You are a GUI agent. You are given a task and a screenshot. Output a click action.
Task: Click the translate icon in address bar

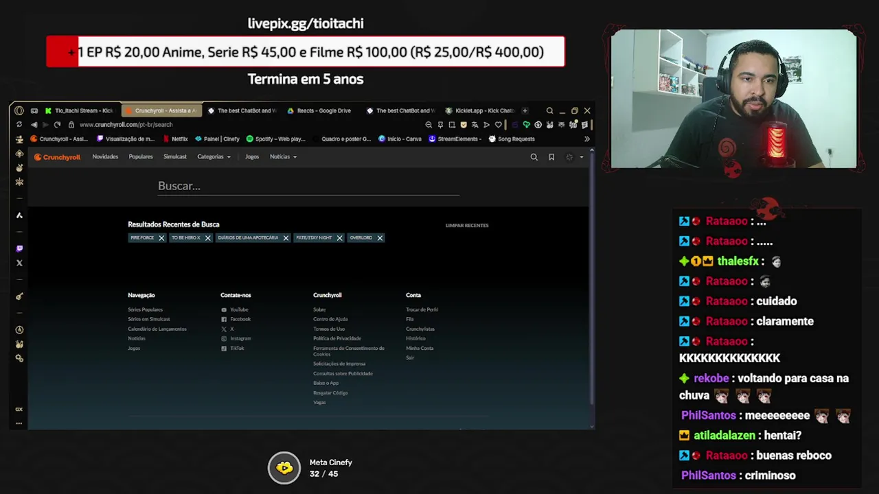coord(475,125)
